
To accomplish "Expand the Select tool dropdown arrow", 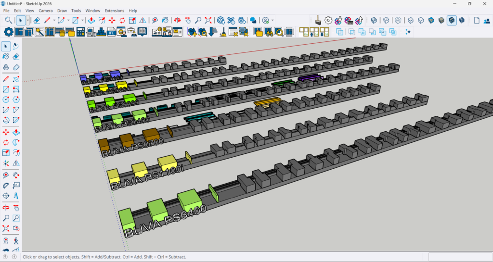I will [x=27, y=20].
